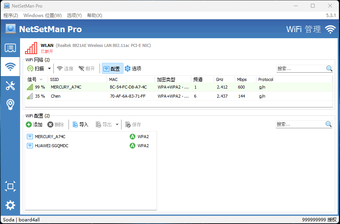The height and width of the screenshot is (224, 340).
Task: Click the 连接 connect button
Action: coord(65,68)
